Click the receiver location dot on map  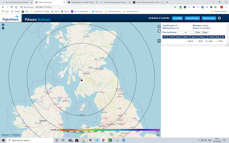[x=82, y=80]
